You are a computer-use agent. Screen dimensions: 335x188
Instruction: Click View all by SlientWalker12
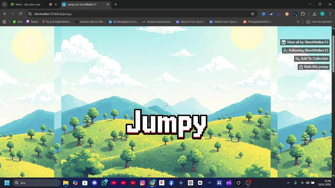(x=305, y=42)
